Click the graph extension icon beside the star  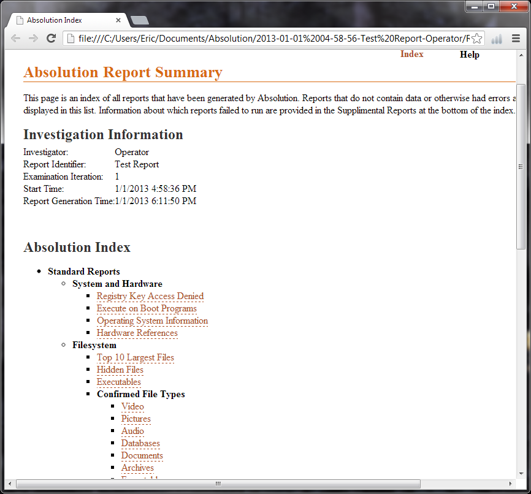click(x=497, y=38)
